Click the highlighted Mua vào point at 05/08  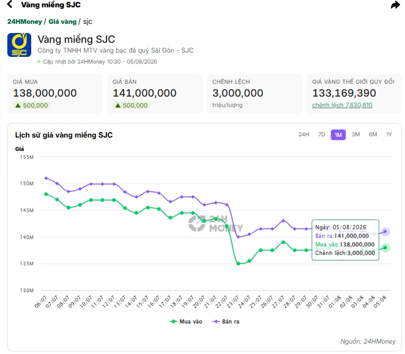coord(385,248)
